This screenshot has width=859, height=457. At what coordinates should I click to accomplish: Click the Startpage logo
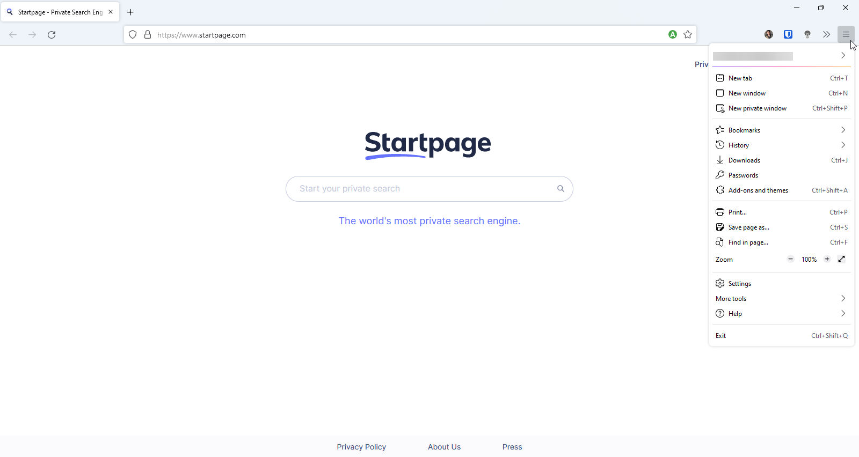coord(428,145)
